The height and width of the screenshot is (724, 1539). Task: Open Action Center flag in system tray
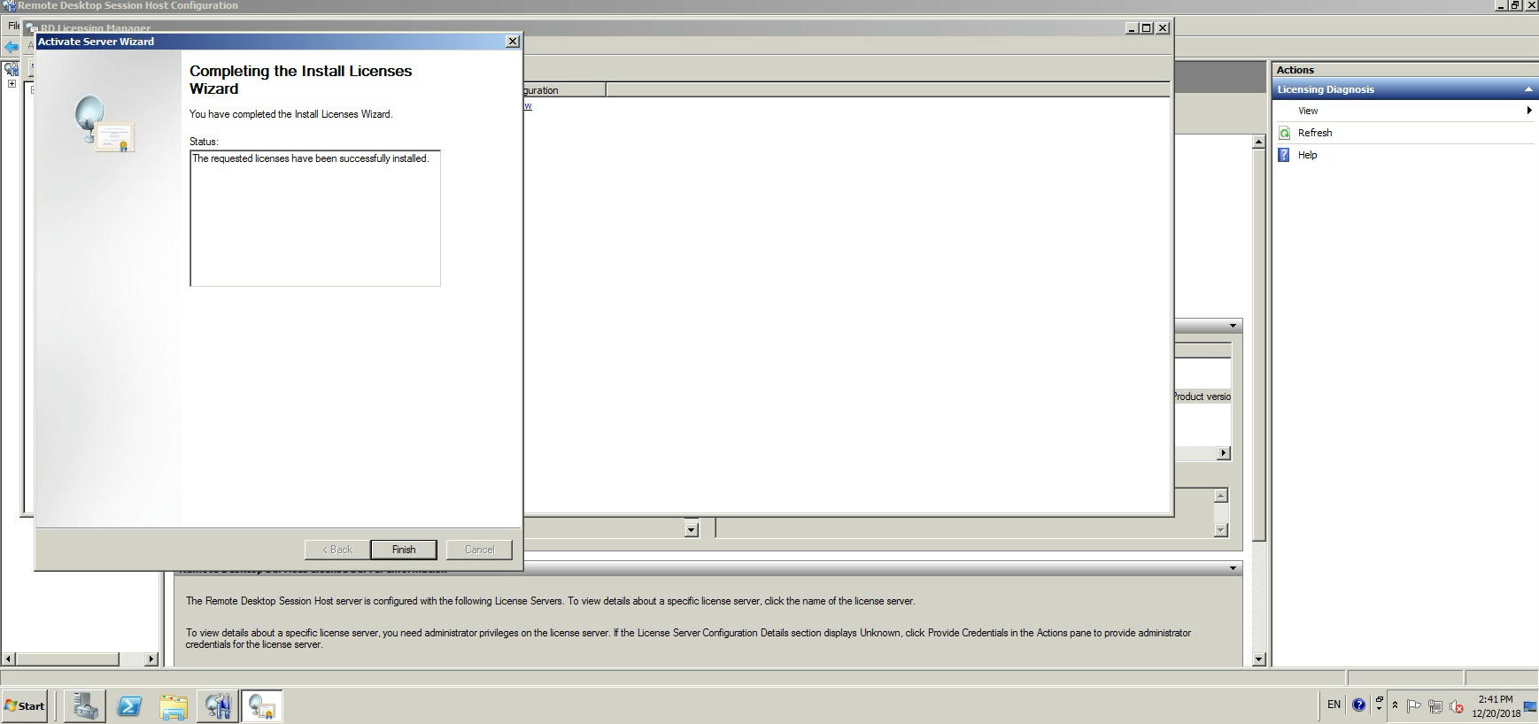coord(1413,706)
